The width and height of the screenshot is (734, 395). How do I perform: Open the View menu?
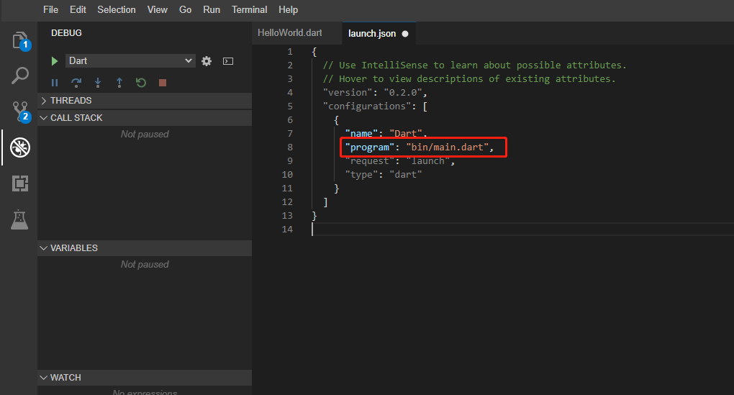[158, 10]
